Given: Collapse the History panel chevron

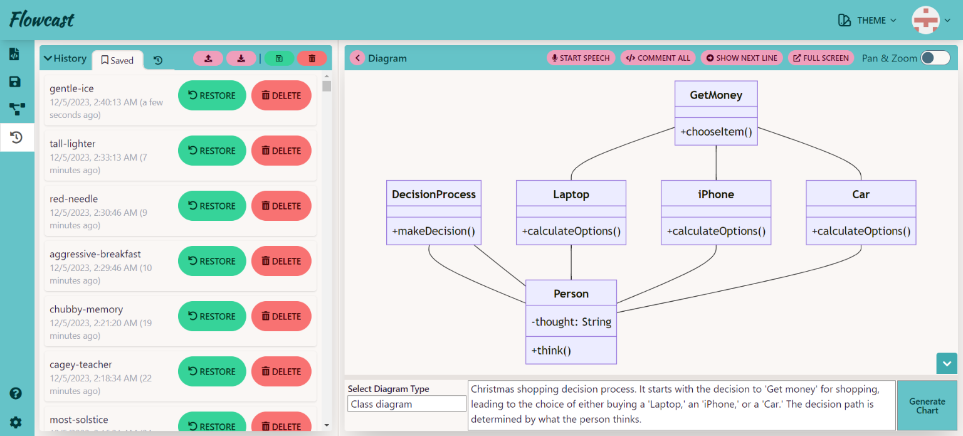Looking at the screenshot, I should coord(48,58).
